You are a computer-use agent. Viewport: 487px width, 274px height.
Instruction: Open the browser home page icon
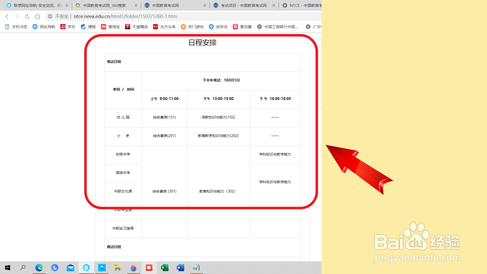38,16
